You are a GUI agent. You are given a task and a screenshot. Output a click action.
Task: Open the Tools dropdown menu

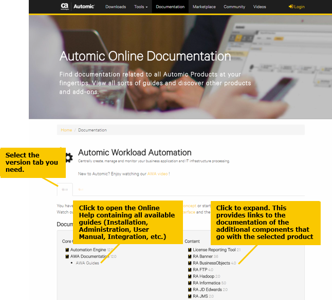(140, 7)
